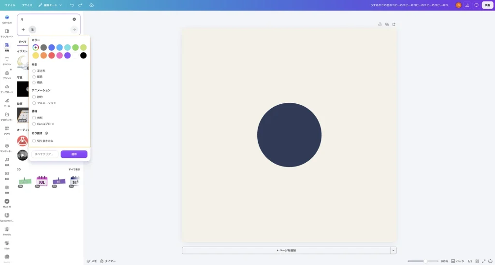Screen dimensions: 495x265
Task: Click the filter sliders icon in search box
Action: 32,29
